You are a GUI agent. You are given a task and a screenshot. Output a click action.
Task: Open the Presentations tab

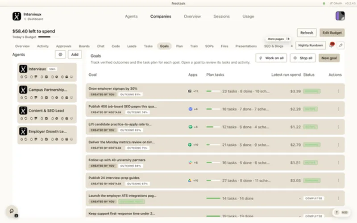coord(246,46)
